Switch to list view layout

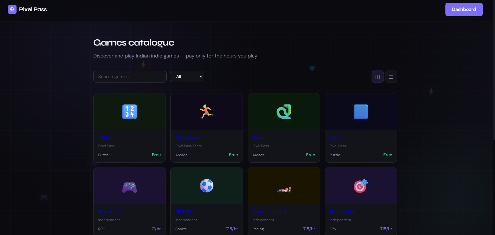(391, 77)
